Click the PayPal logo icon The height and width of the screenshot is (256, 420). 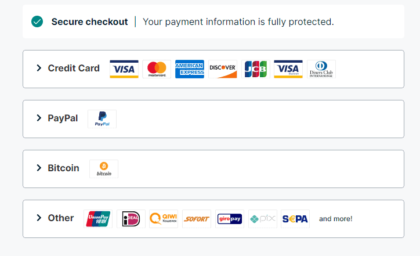(x=102, y=118)
